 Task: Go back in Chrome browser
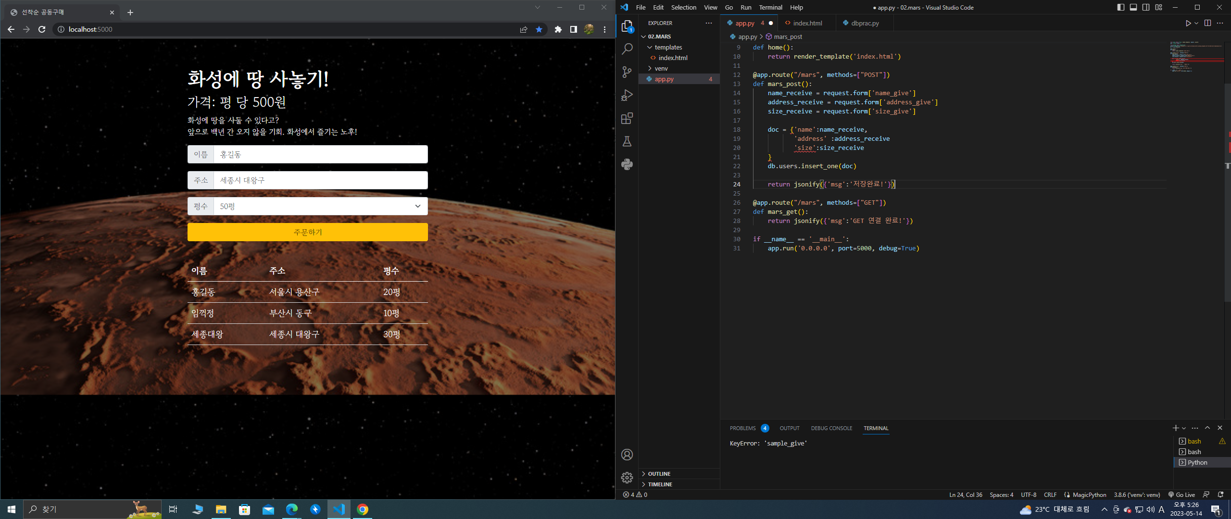click(11, 29)
